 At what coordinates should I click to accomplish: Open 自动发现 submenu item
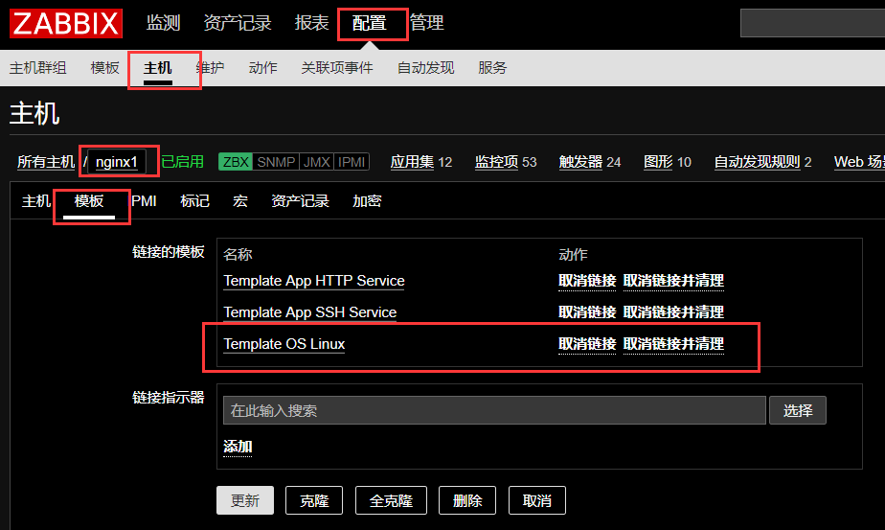[x=425, y=68]
